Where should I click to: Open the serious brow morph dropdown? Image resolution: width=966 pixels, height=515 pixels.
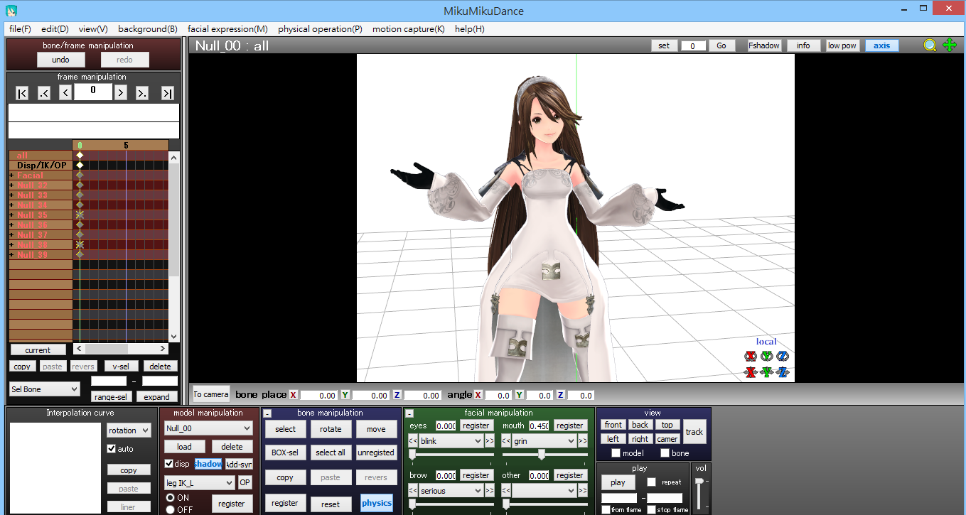[x=451, y=491]
